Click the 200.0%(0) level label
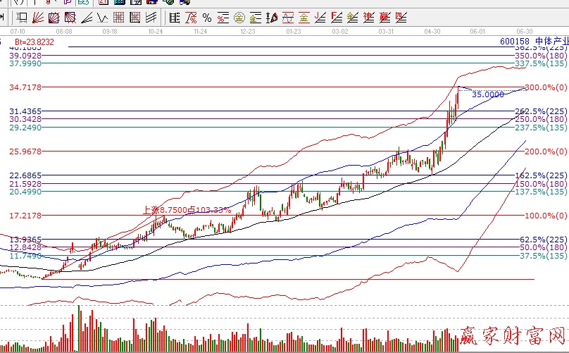Viewport: 569px width, 353px height. click(546, 151)
